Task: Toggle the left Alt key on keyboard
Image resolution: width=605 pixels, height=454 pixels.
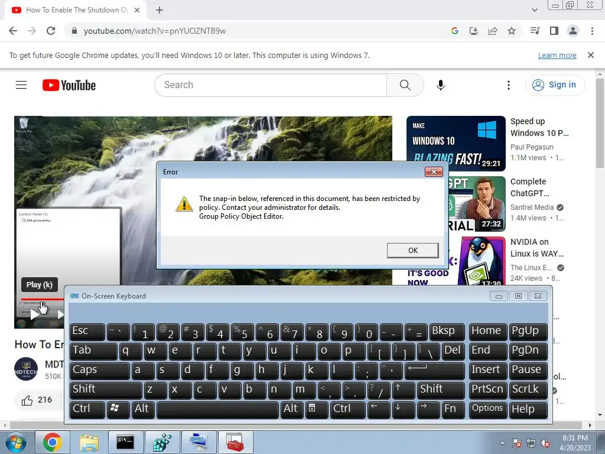Action: click(143, 410)
